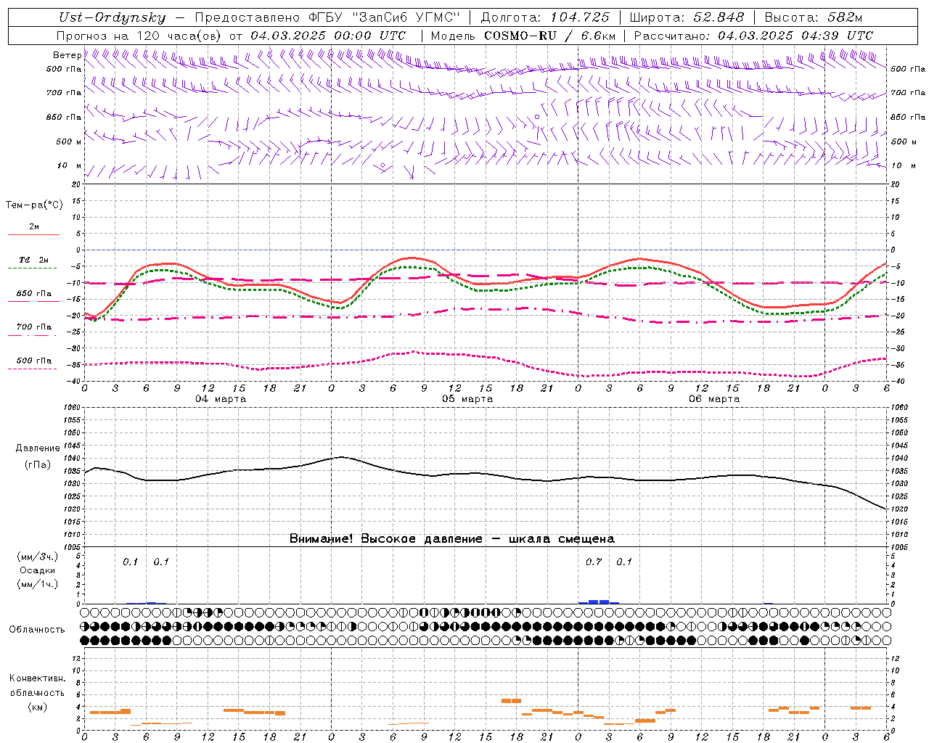Click the 0.7 precipitation value

(x=594, y=562)
